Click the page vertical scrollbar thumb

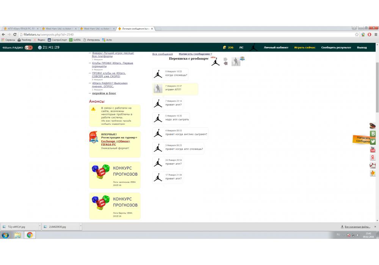click(377, 87)
